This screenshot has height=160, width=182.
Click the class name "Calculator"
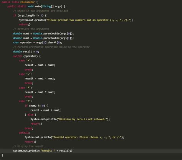27,2
